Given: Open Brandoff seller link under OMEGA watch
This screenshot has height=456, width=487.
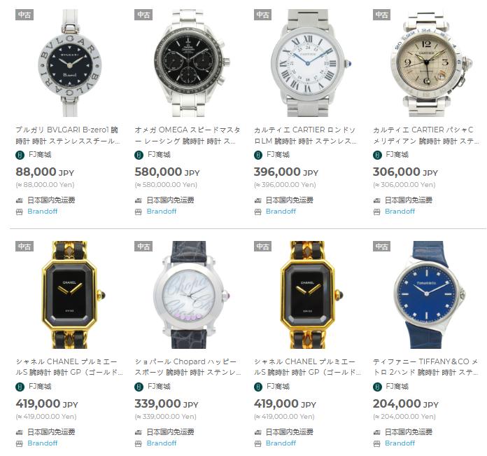Looking at the screenshot, I should coord(162,212).
